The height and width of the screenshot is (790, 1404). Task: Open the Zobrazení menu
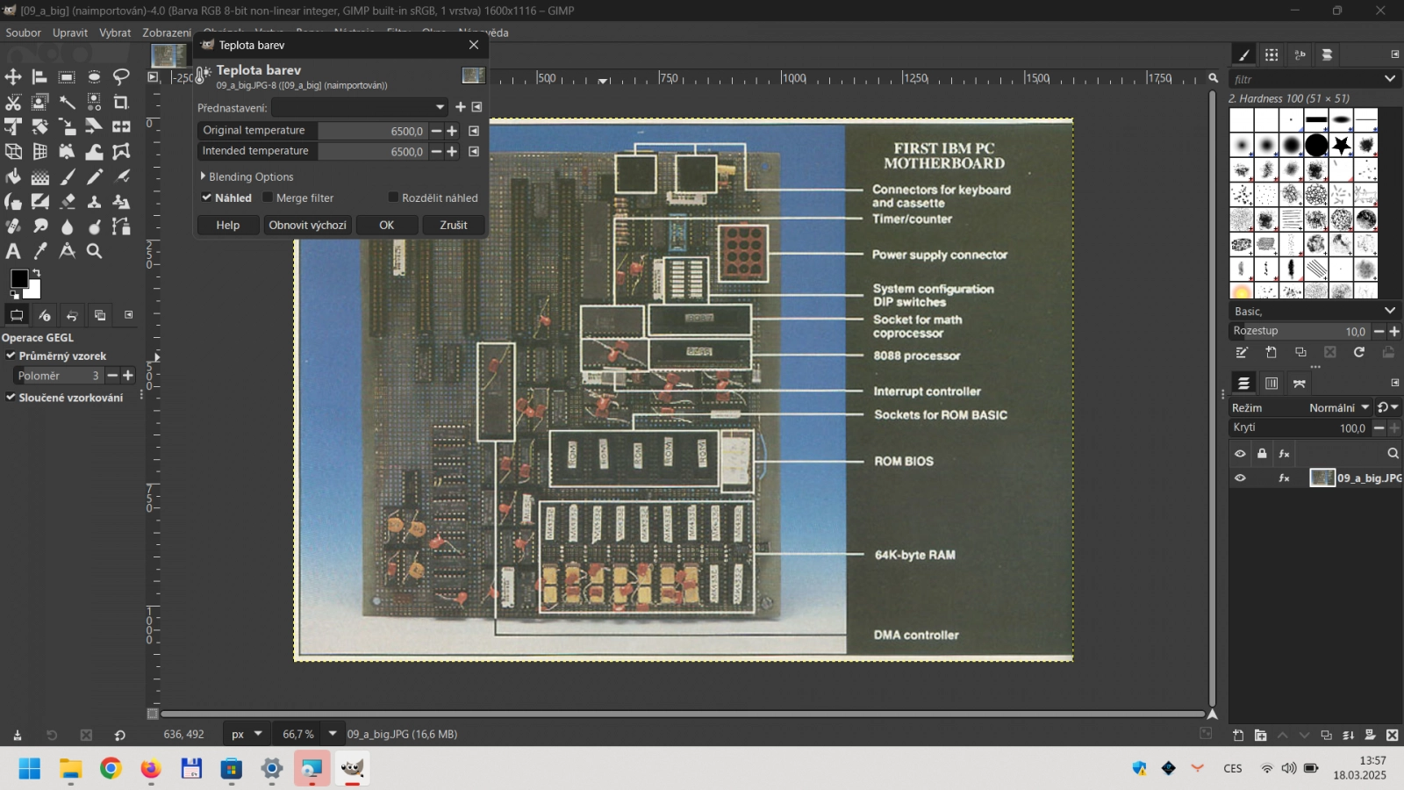167,32
